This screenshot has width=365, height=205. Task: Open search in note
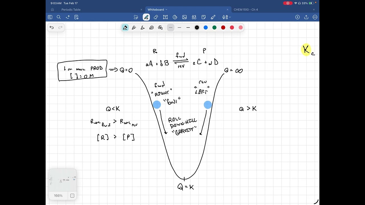tap(59, 17)
